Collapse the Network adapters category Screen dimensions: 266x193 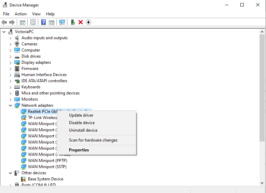pos(10,105)
